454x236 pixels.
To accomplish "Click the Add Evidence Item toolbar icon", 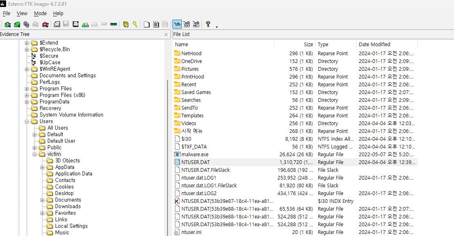I will (x=7, y=25).
